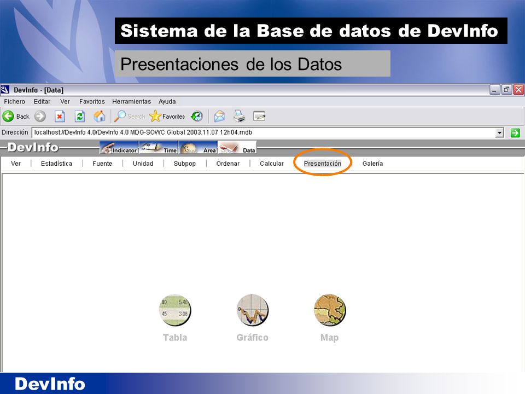Click the green Back arrow icon

8,116
